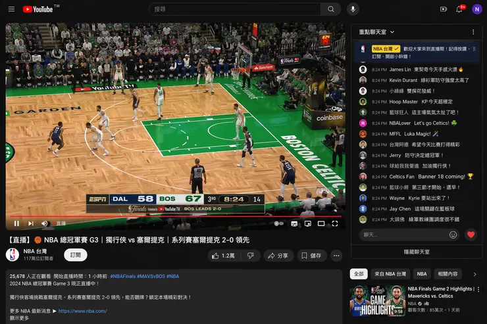Image resolution: width=487 pixels, height=324 pixels.
Task: Select the 來自 NBA 台灣 chip
Action: [390, 274]
